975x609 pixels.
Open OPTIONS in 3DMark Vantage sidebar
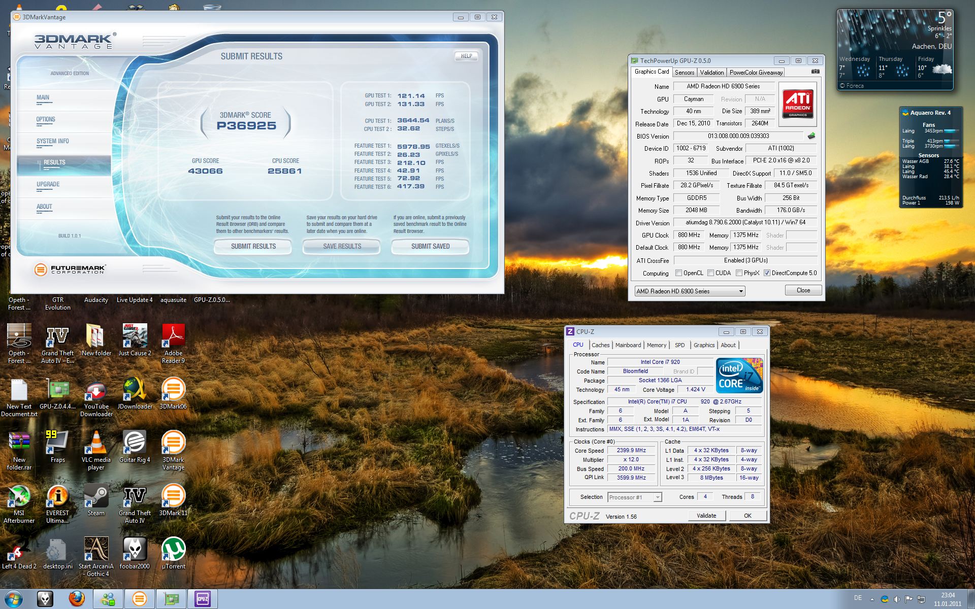pyautogui.click(x=64, y=121)
